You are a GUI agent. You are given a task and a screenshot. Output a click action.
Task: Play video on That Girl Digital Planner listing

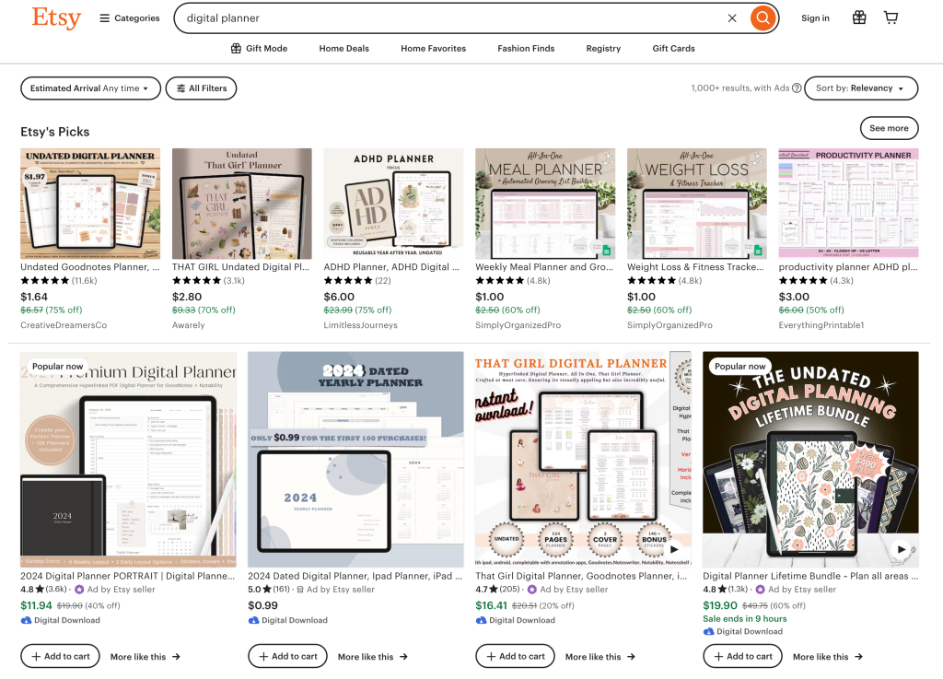[673, 549]
